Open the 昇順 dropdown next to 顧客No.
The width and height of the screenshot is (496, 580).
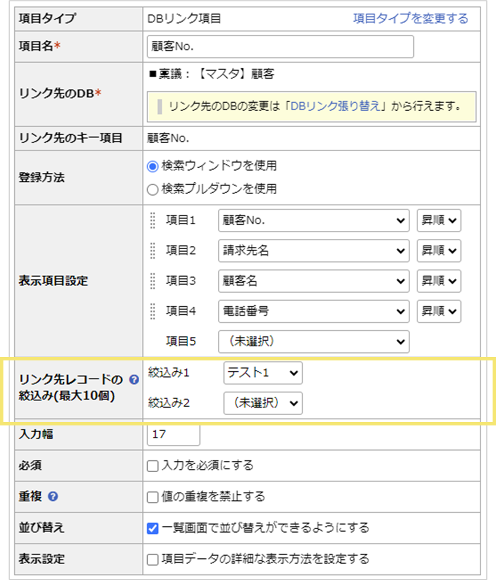pyautogui.click(x=438, y=221)
